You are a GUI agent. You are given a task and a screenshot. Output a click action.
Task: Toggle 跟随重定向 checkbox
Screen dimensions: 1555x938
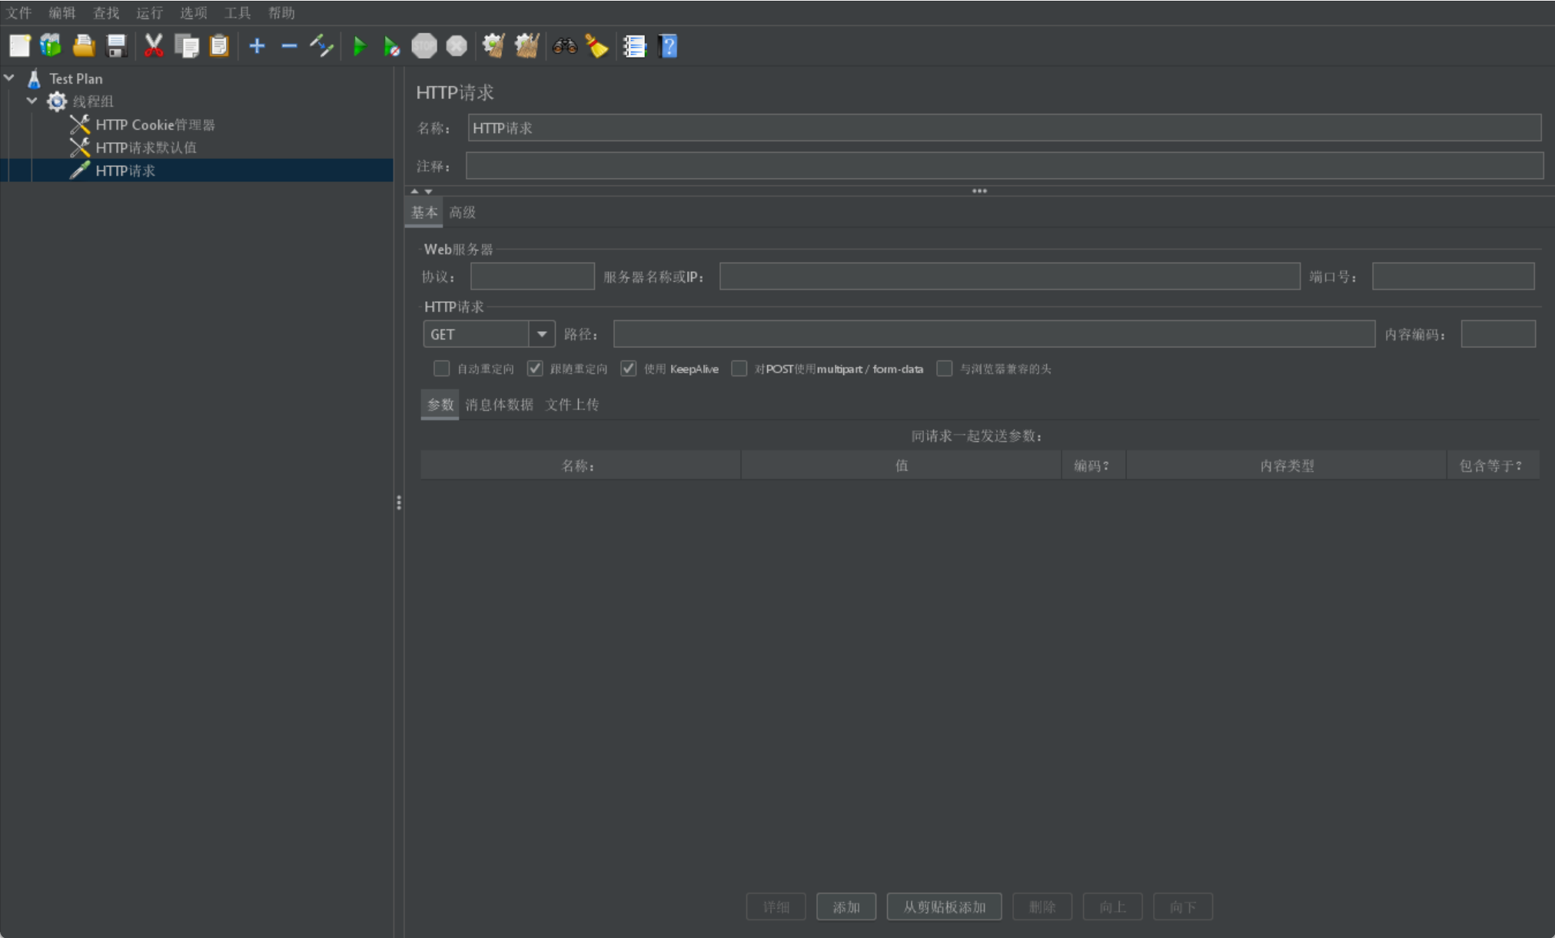pyautogui.click(x=535, y=369)
